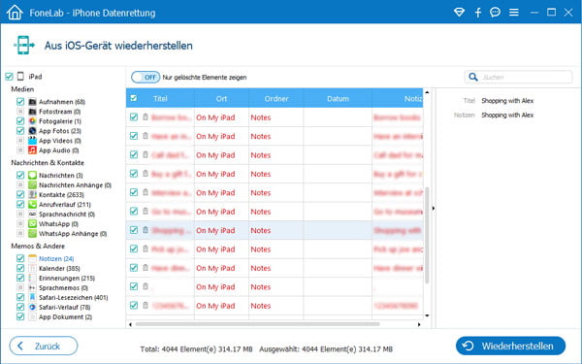This screenshot has height=364, width=582.
Task: Click the table's vertical scroll down arrow
Action: 427,315
